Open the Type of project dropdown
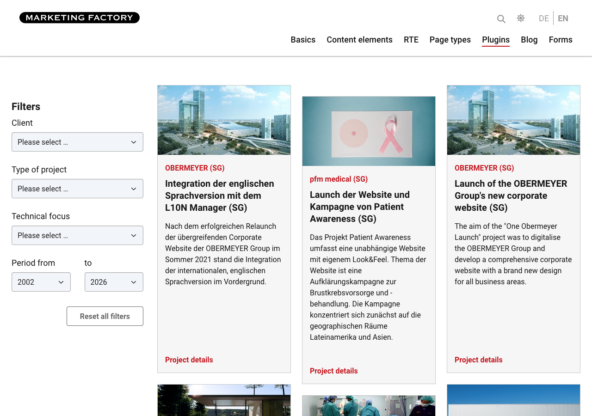This screenshot has width=592, height=416. coord(77,189)
